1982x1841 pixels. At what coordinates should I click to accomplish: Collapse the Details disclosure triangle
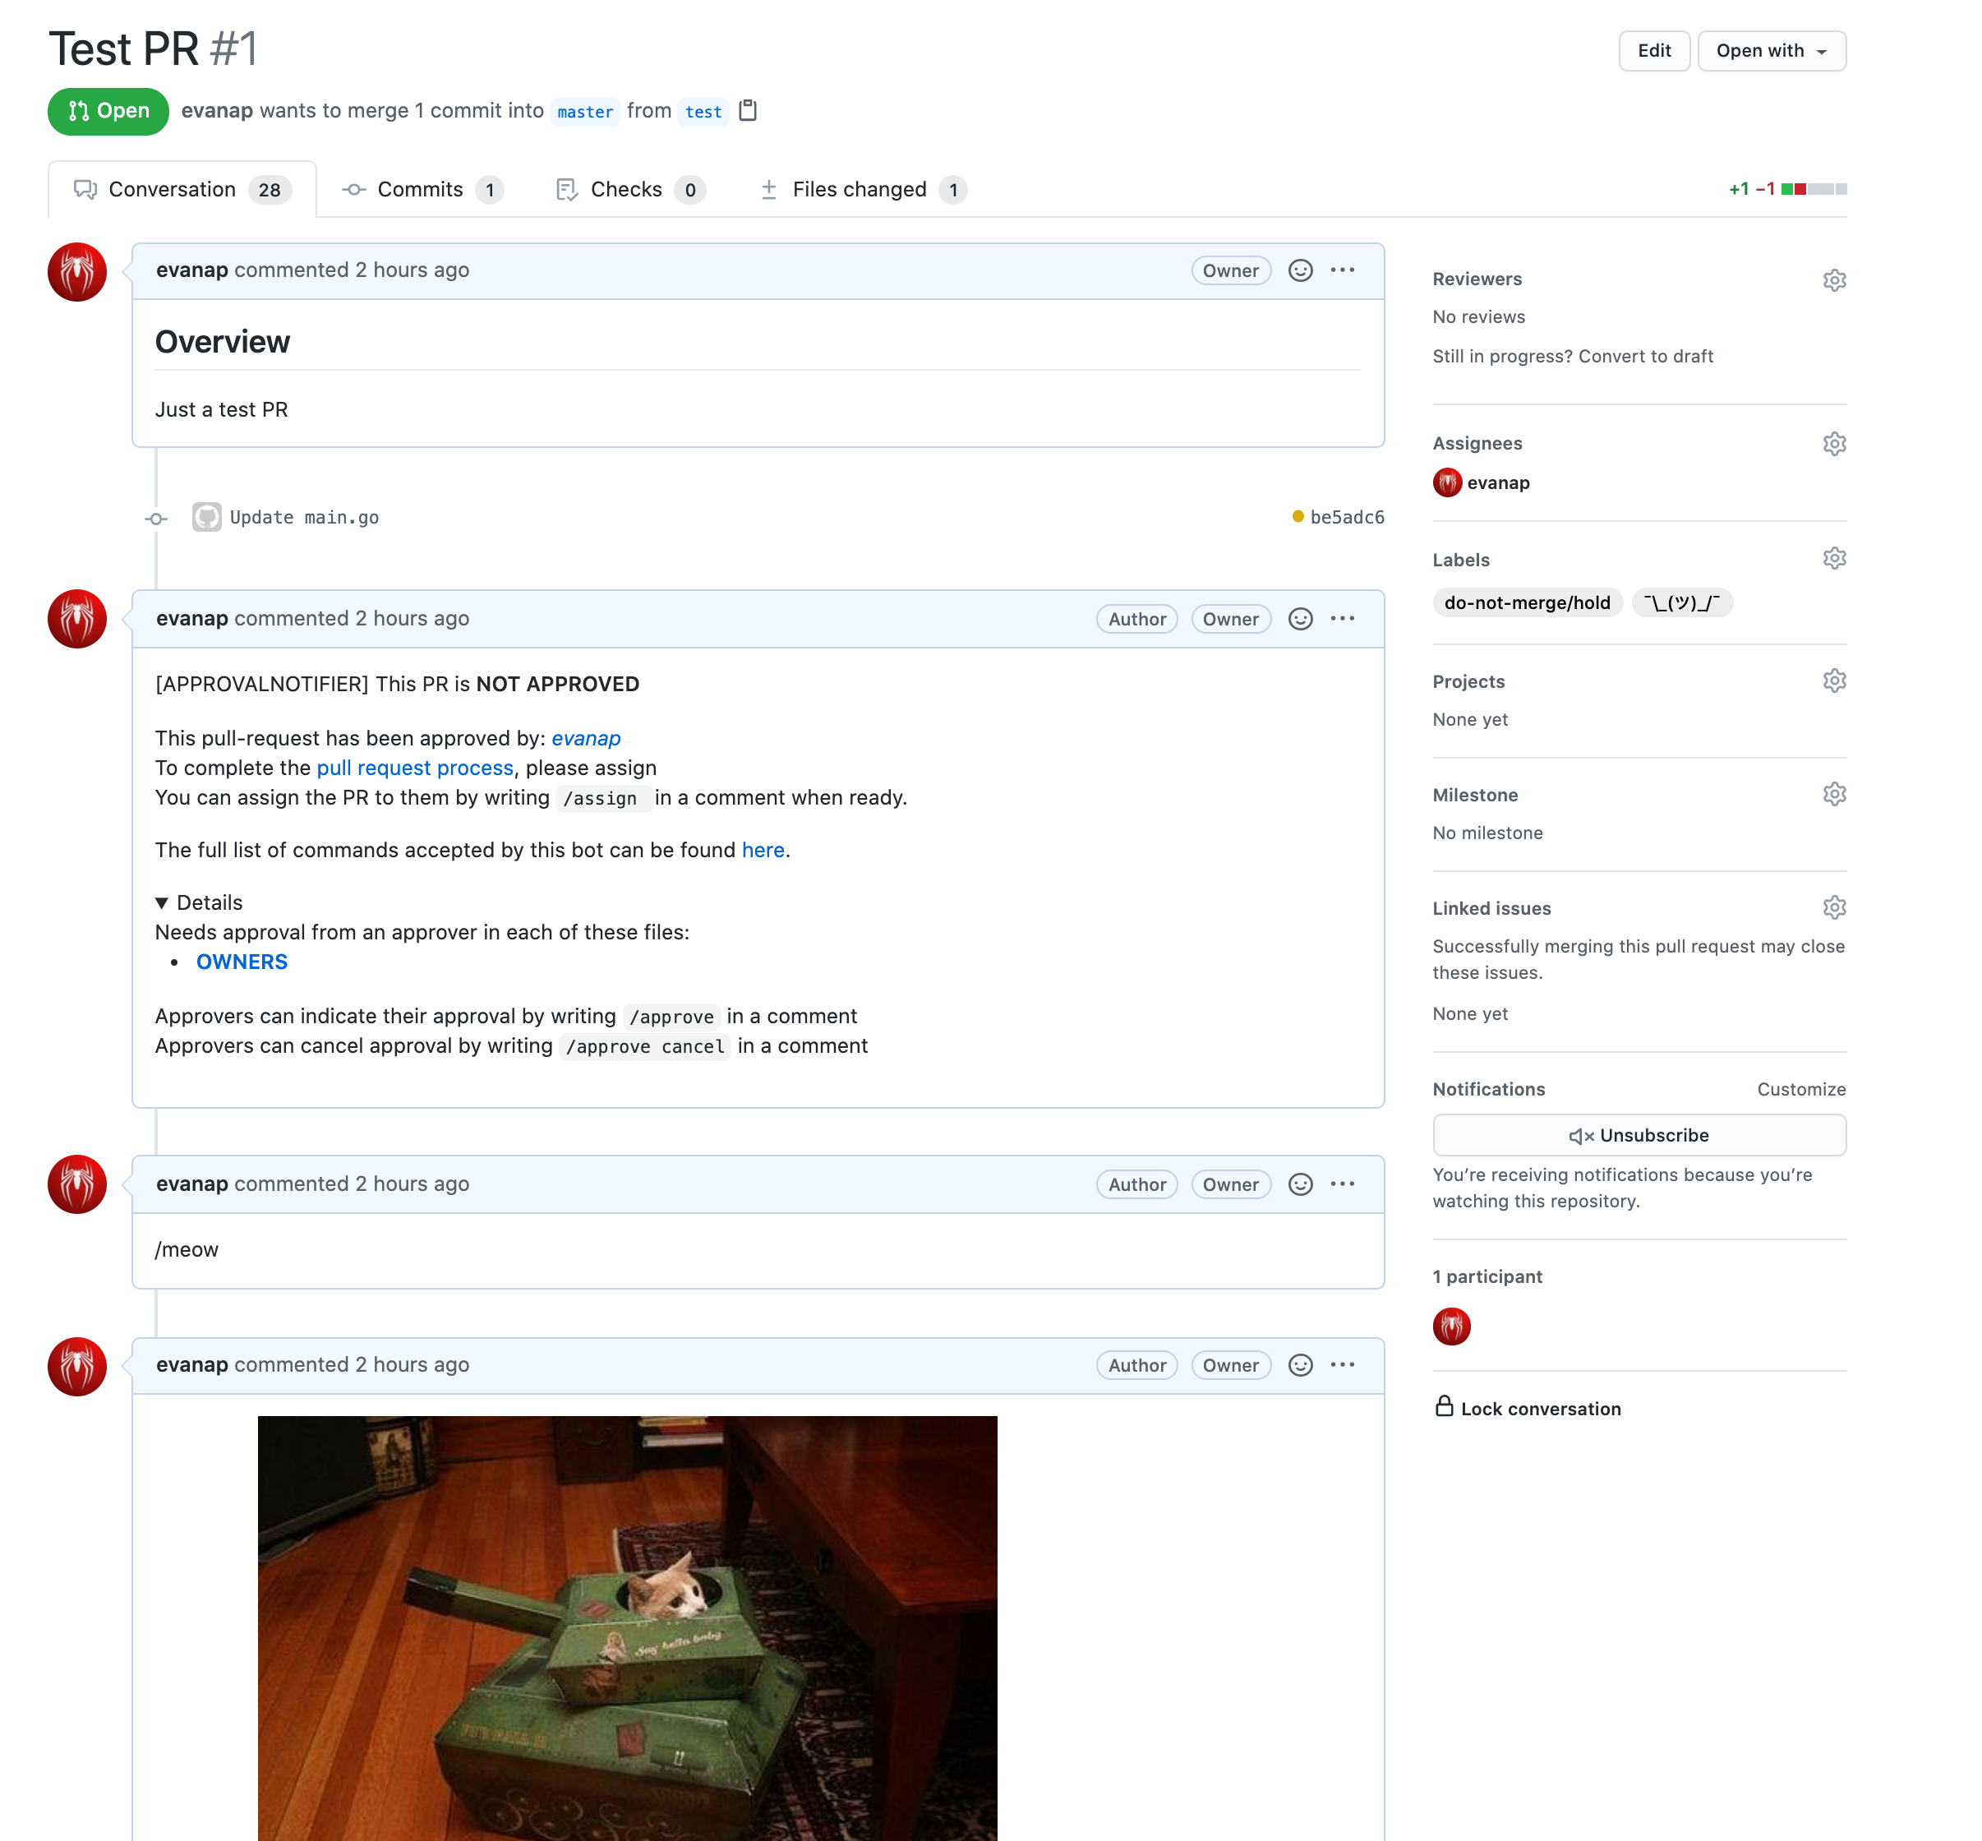161,902
